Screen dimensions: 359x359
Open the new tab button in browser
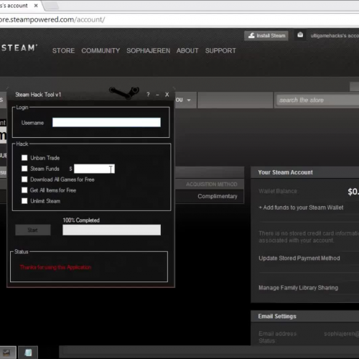52,6
